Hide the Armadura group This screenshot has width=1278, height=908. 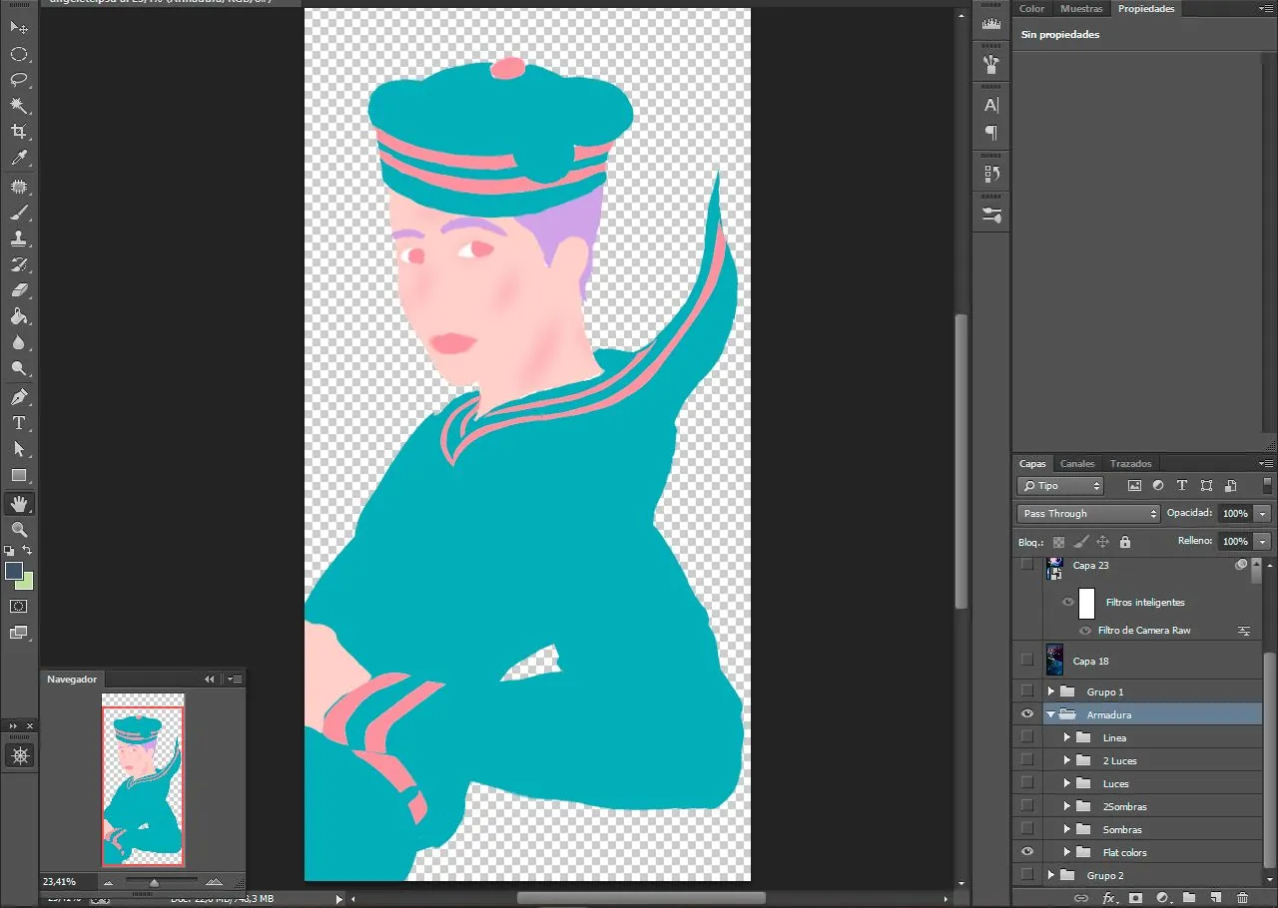1027,714
